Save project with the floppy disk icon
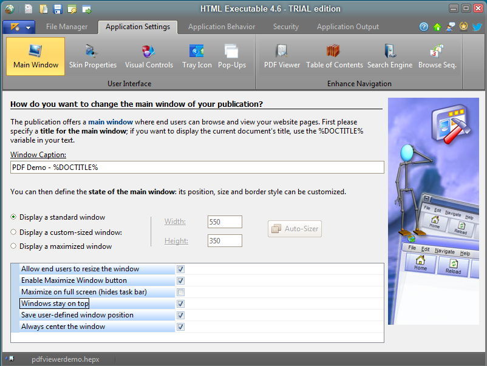487x366 pixels. coord(58,9)
